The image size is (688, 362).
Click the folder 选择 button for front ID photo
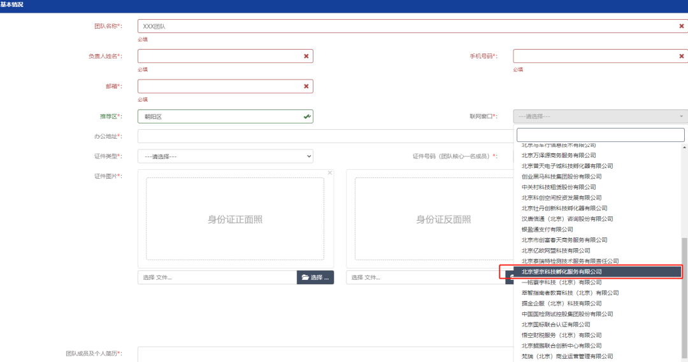(x=315, y=277)
